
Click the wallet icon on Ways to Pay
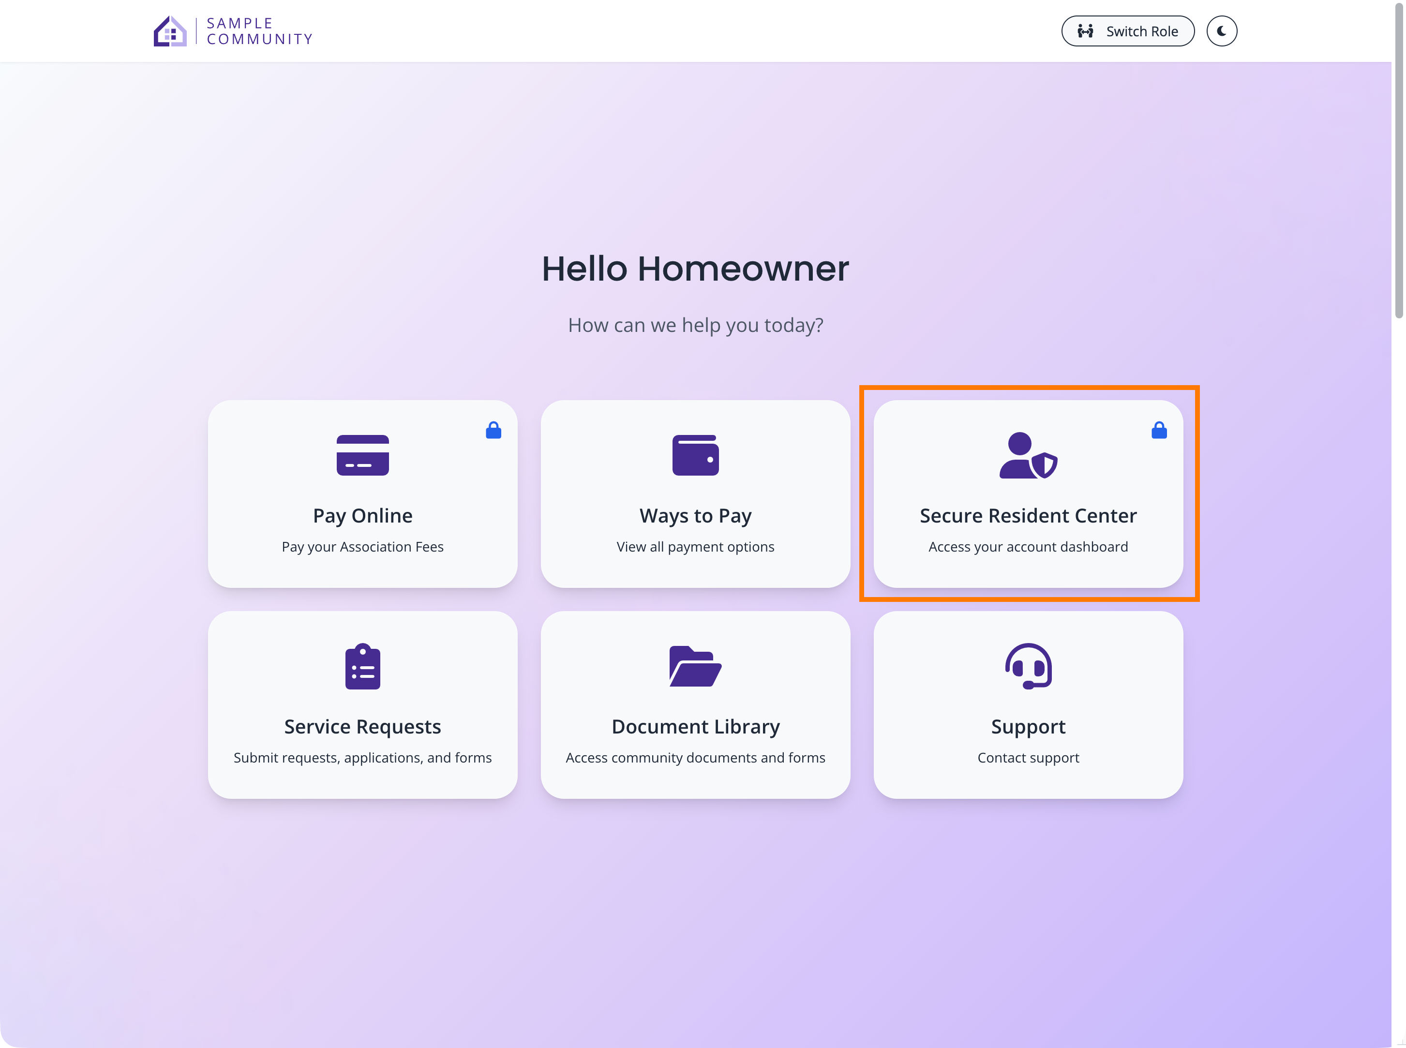[696, 455]
